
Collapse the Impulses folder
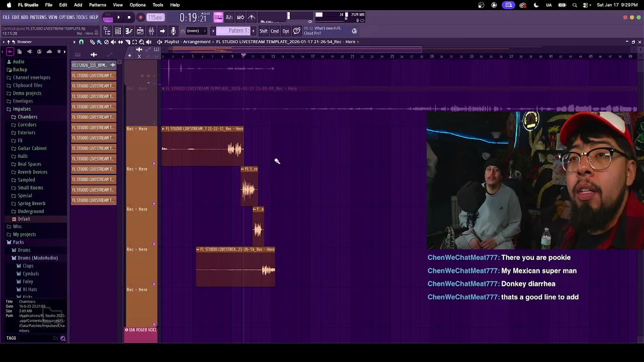click(x=21, y=109)
